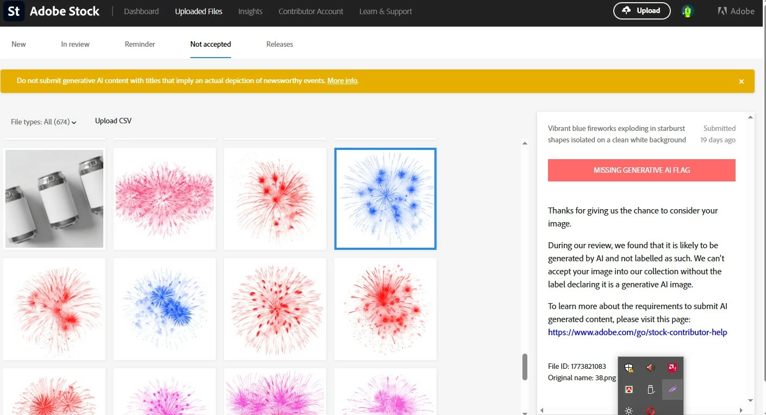Open Contributor Account menu
The height and width of the screenshot is (415, 766).
pos(311,11)
